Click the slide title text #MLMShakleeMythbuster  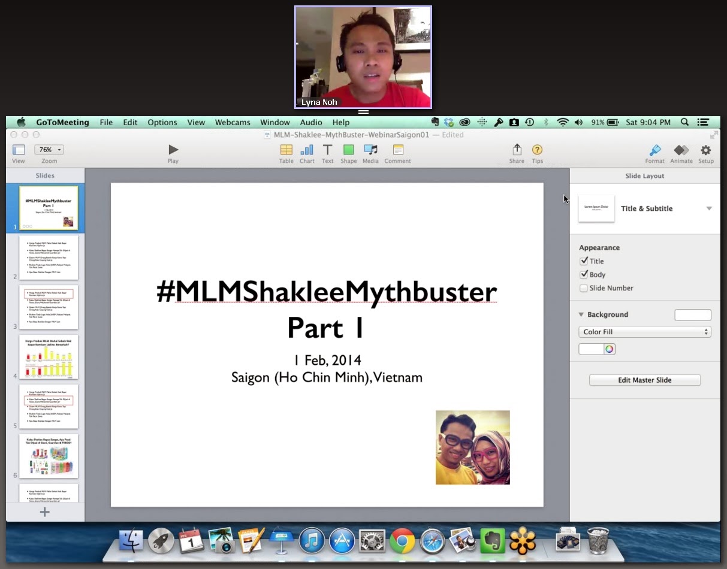pos(327,292)
